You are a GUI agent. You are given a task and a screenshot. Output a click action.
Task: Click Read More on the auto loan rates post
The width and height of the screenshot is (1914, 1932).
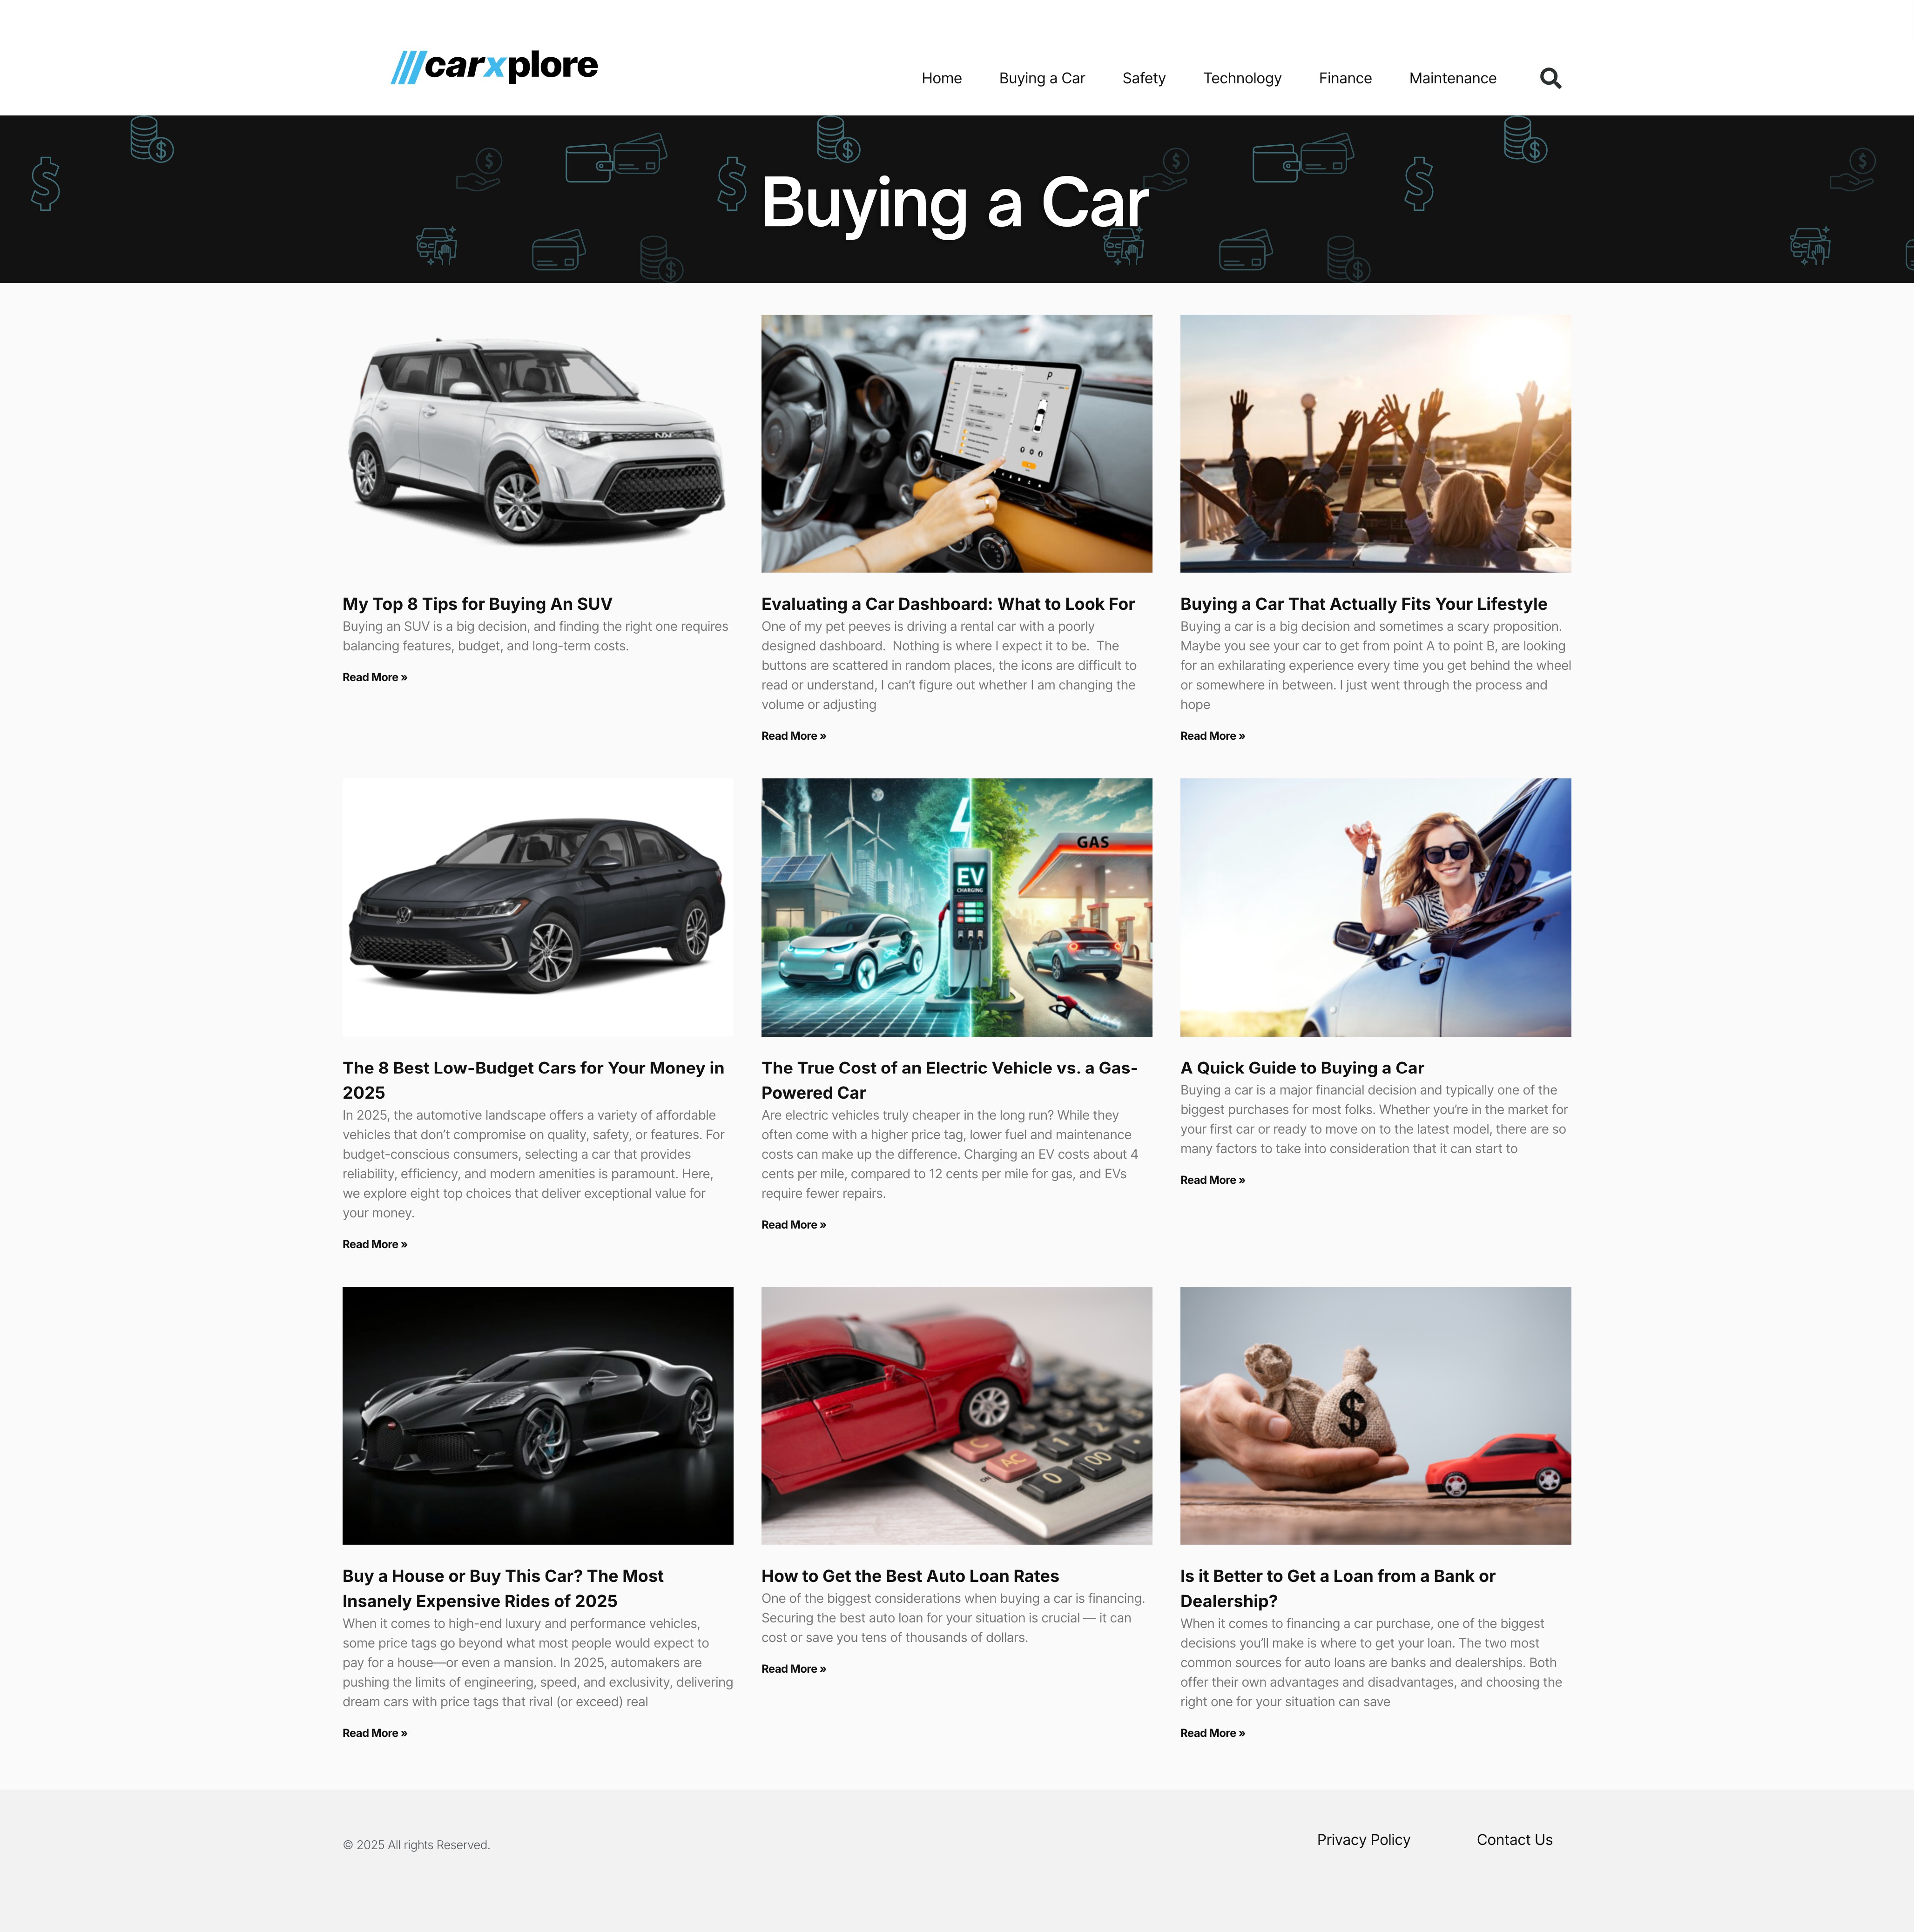coord(793,1668)
